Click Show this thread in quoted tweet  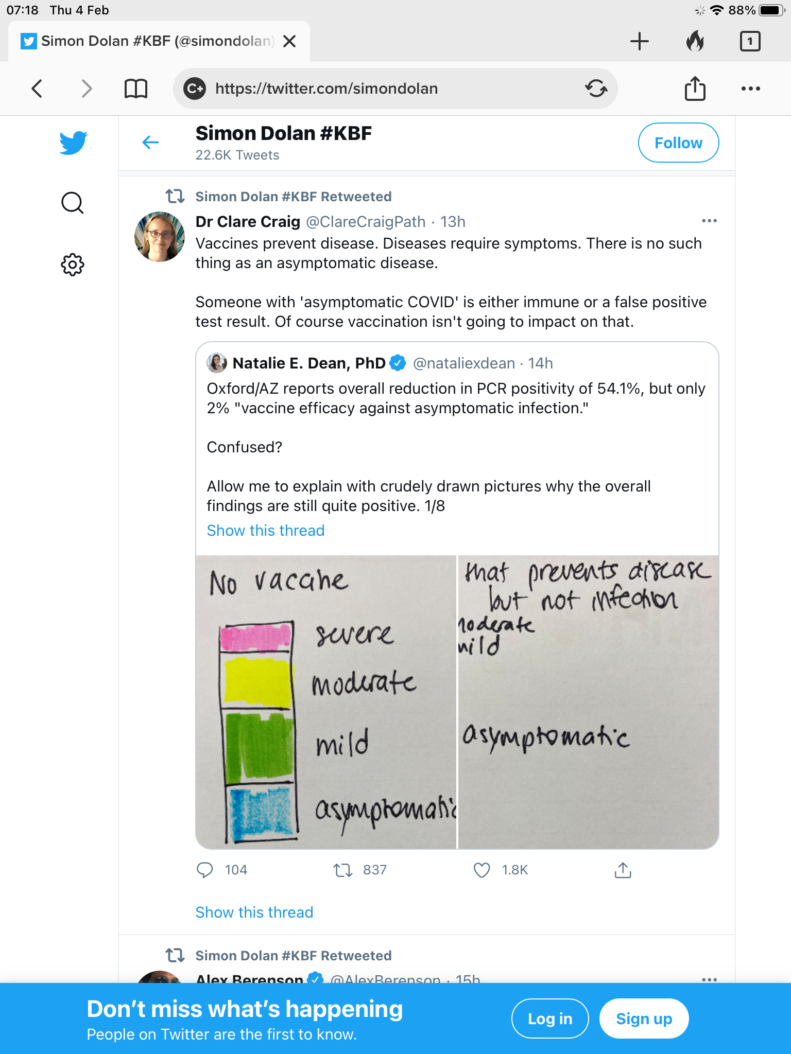coord(266,531)
